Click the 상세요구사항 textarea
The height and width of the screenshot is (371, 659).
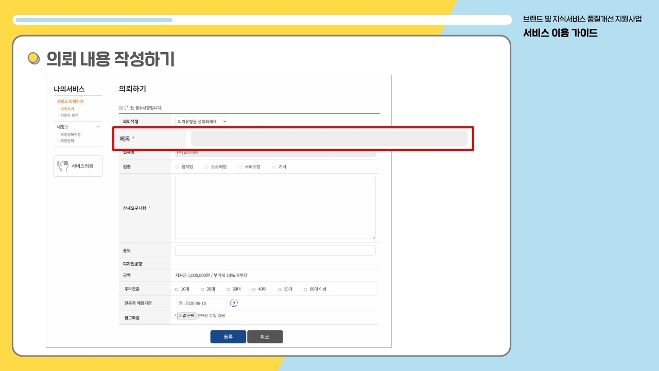point(275,208)
